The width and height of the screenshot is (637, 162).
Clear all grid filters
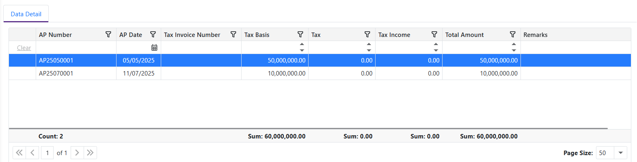coord(24,48)
